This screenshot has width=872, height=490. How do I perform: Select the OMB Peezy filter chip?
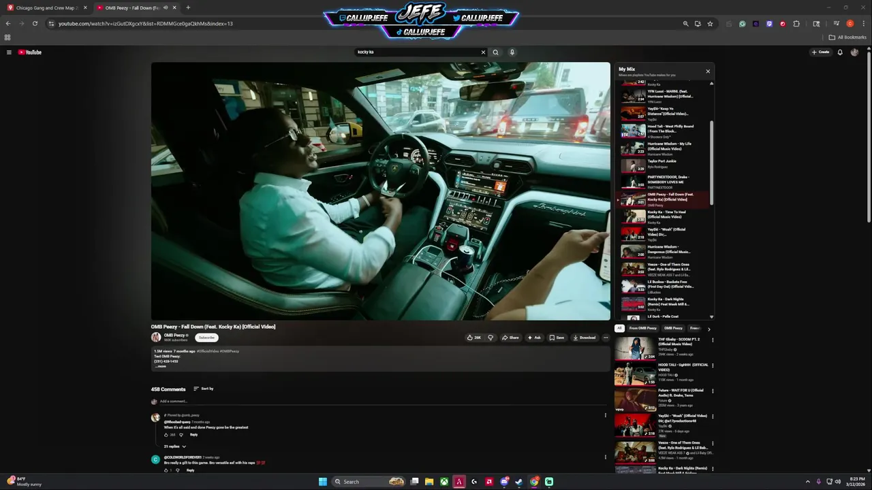tap(673, 328)
